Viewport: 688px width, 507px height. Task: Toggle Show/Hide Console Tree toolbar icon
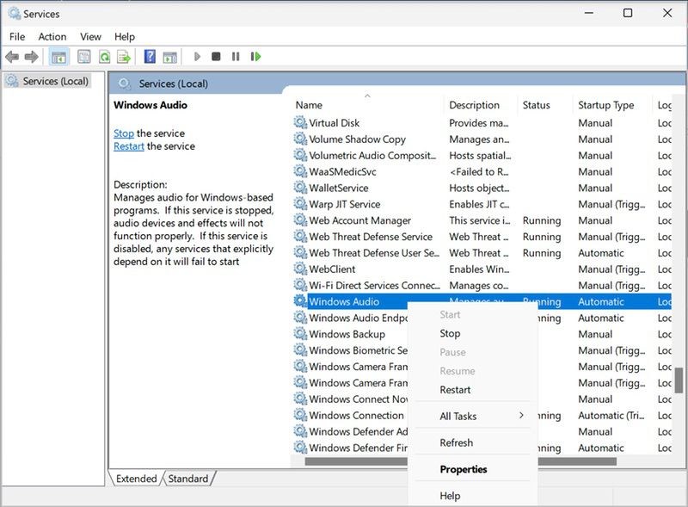coord(58,57)
